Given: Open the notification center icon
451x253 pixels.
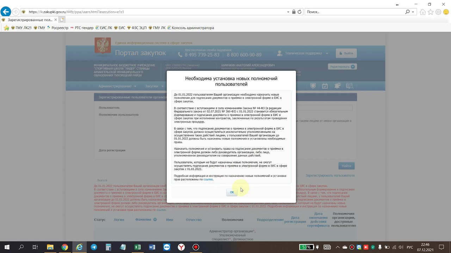Looking at the screenshot, I should pos(441,247).
